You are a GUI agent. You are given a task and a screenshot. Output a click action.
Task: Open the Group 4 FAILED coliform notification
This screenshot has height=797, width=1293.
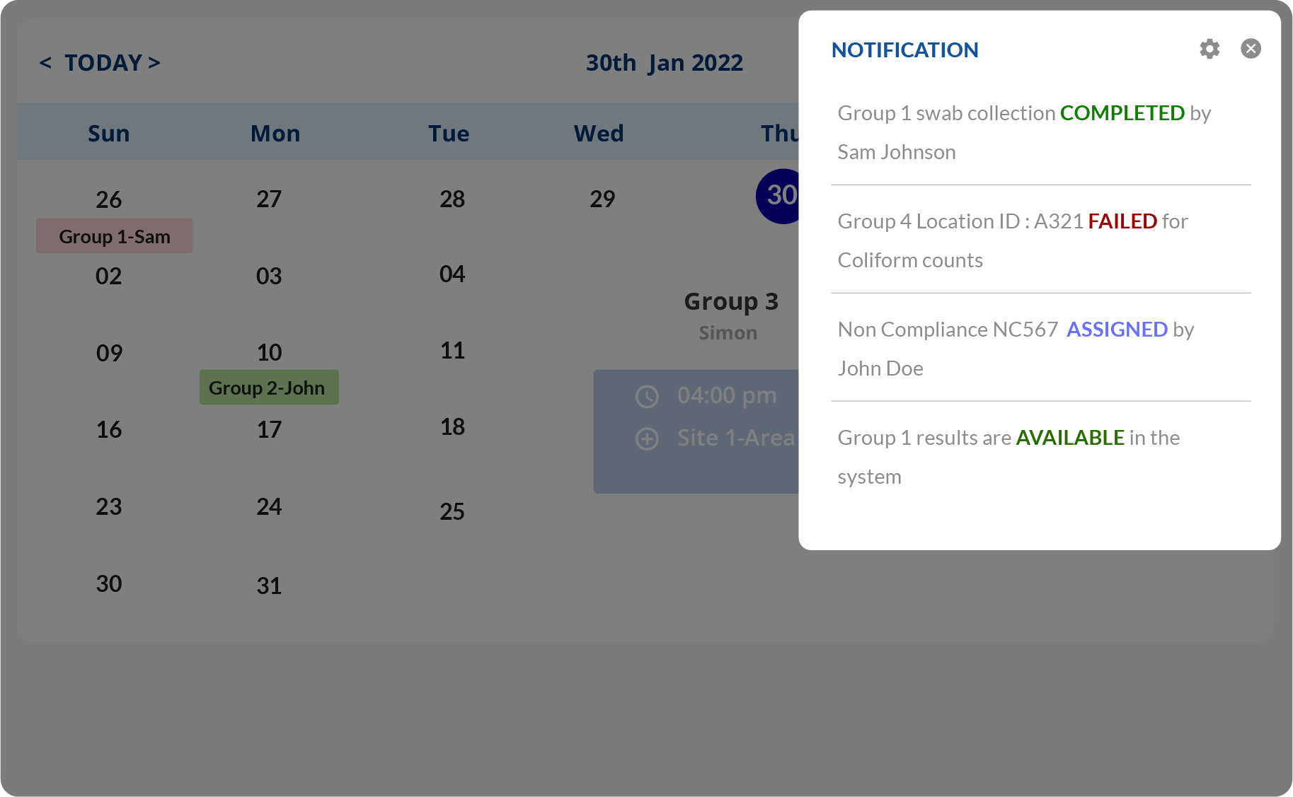(x=1012, y=240)
